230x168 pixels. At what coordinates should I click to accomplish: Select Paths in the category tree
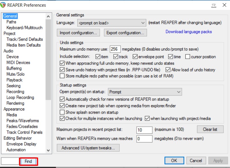(x=11, y=22)
